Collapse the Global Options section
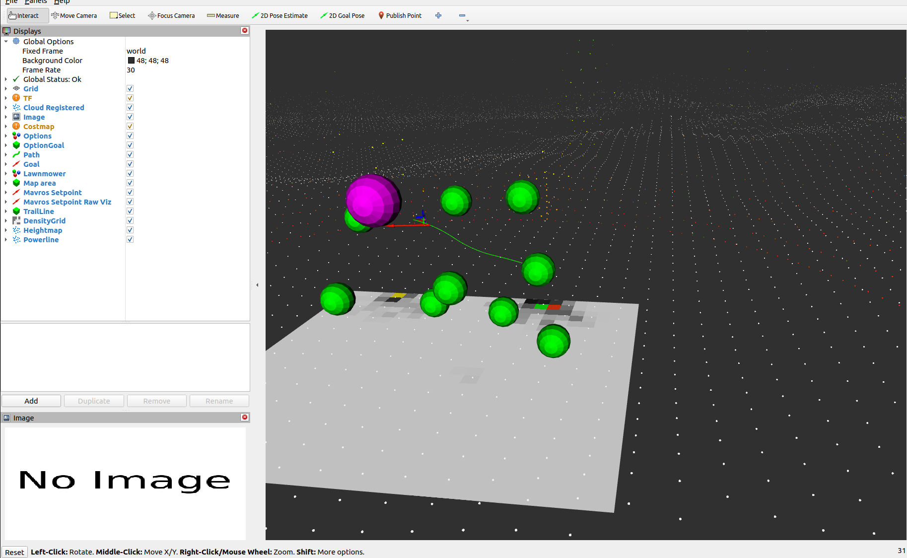 [6, 42]
